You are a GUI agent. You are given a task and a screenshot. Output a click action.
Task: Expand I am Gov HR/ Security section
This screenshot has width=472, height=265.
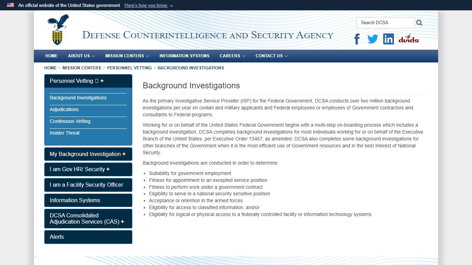click(88, 169)
